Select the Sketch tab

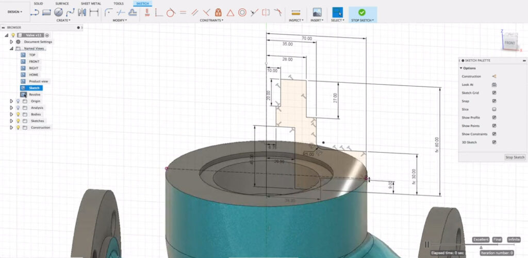(x=142, y=4)
